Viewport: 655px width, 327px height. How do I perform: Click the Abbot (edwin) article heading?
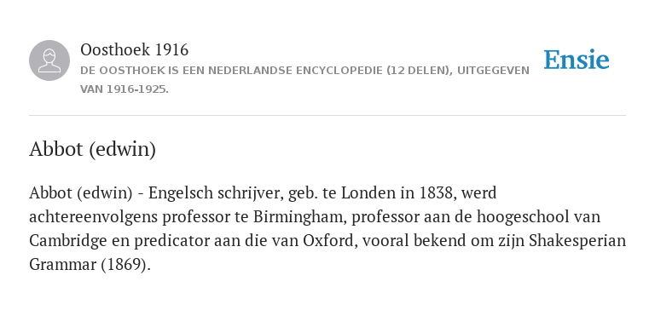click(92, 149)
